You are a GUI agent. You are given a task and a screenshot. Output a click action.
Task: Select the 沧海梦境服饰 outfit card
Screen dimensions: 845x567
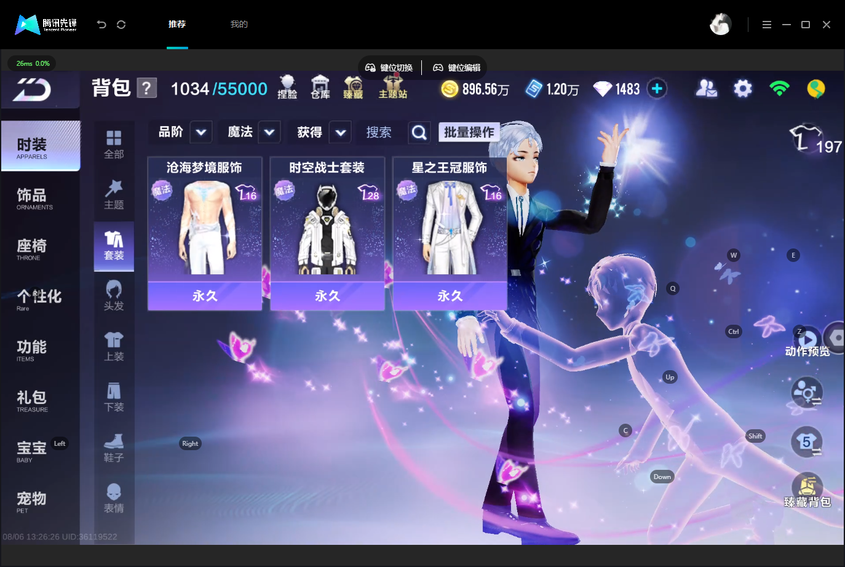205,234
